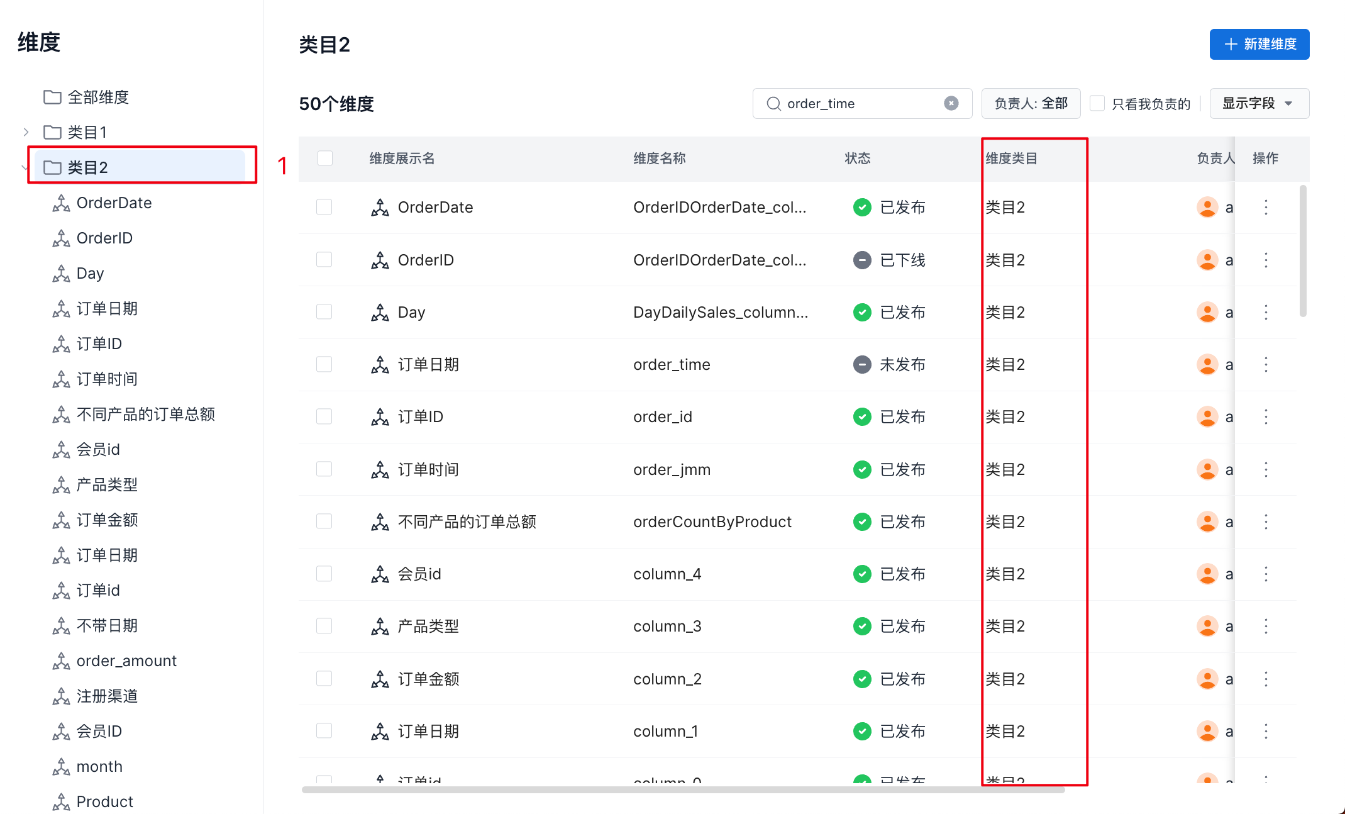Viewport: 1345px width, 814px height.
Task: Open more actions for 订单ID row
Action: tap(1266, 416)
